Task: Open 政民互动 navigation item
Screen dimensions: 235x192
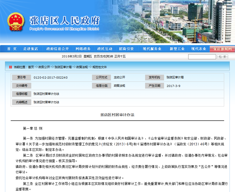Action: pyautogui.click(x=105, y=49)
